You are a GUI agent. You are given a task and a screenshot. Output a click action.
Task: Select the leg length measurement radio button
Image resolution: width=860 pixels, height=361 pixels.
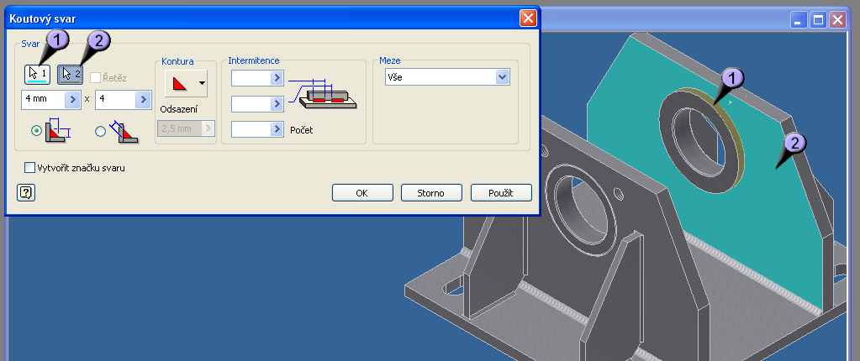[36, 131]
